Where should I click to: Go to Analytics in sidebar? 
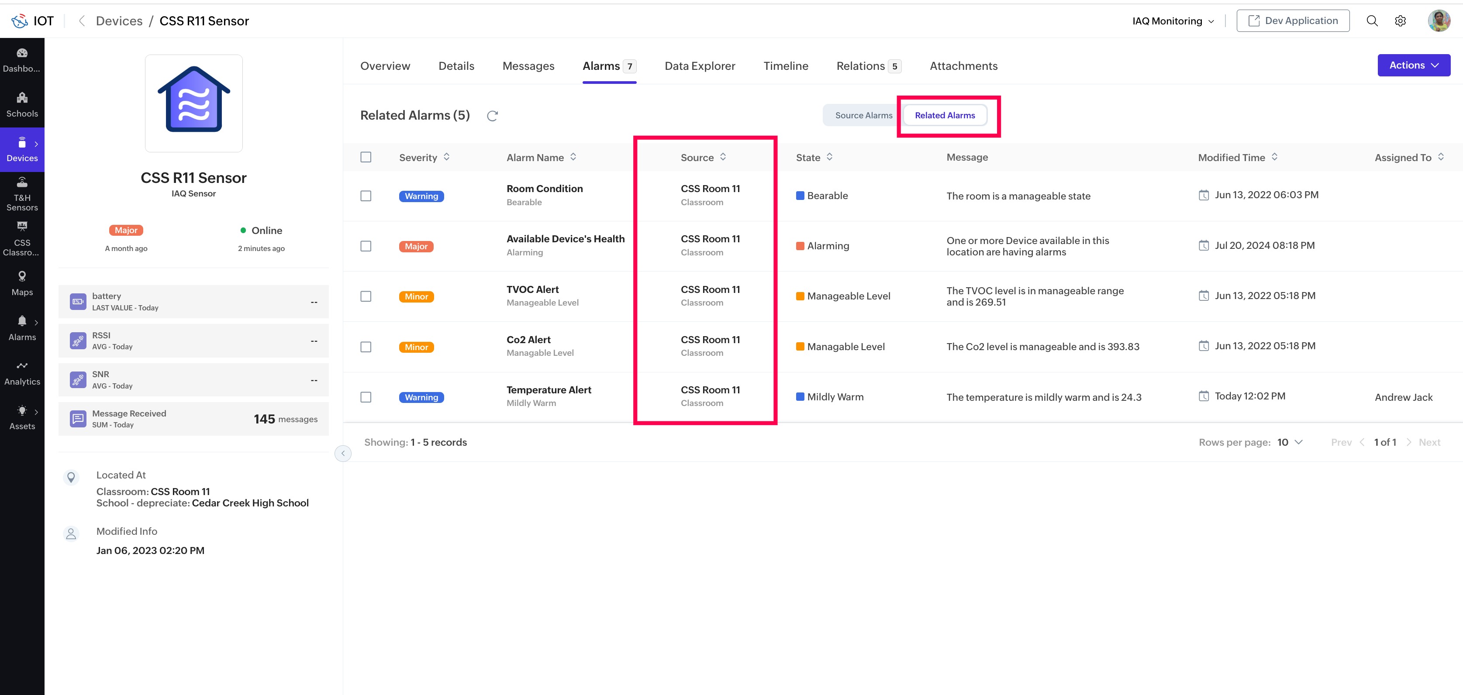[22, 373]
